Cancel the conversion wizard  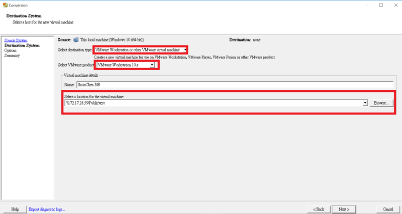click(x=387, y=209)
